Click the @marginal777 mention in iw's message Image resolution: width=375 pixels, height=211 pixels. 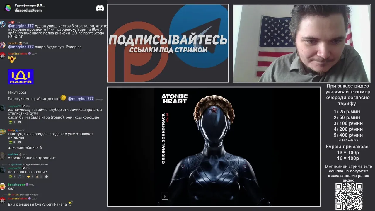[x=21, y=26]
